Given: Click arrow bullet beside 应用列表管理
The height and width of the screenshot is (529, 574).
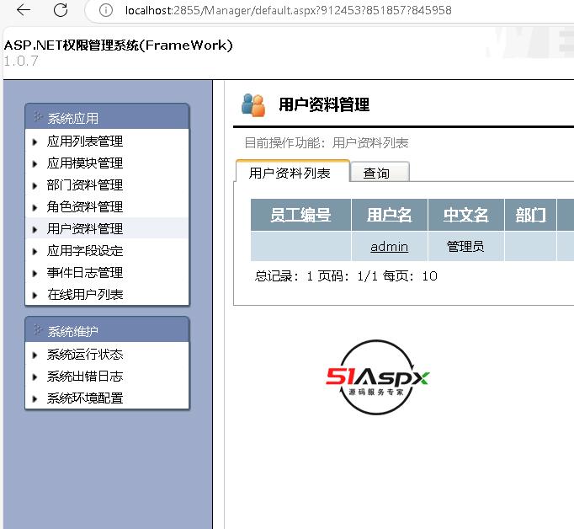Looking at the screenshot, I should tap(35, 142).
